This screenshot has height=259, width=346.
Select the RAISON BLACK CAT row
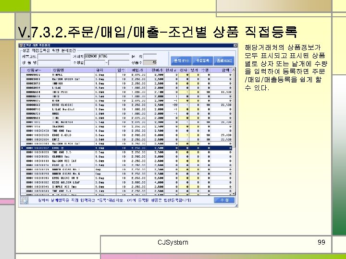pyautogui.click(x=126, y=143)
